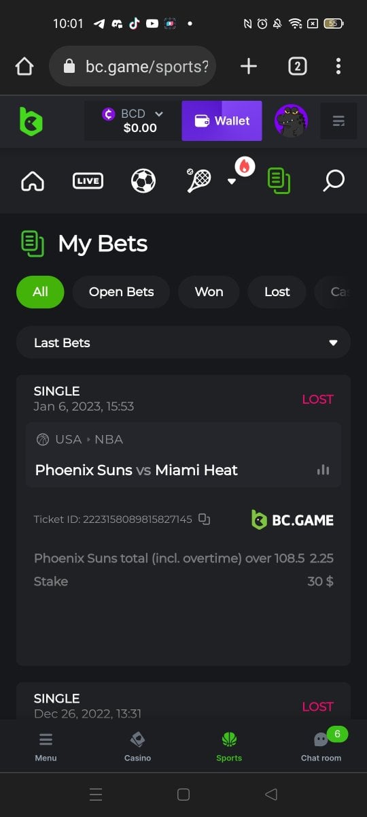Open the Chat room in bottom bar
367x817 pixels.
[321, 746]
